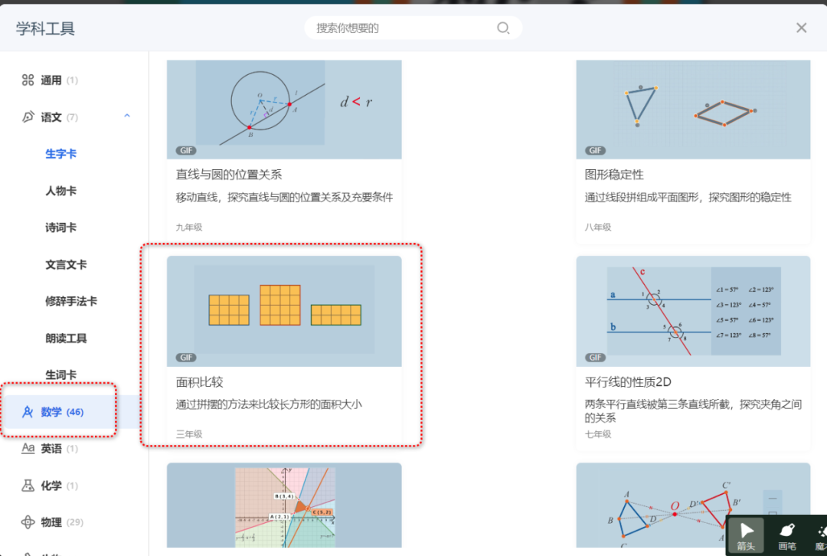Viewport: 827px width, 556px height.
Task: Click the search magnifier icon
Action: (503, 28)
